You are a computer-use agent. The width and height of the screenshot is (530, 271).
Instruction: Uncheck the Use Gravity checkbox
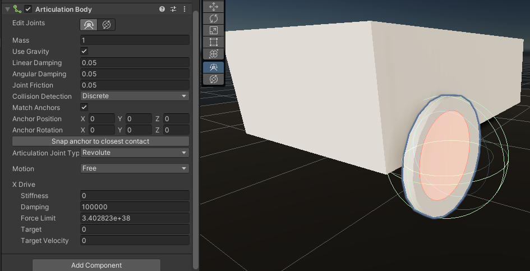(x=84, y=51)
